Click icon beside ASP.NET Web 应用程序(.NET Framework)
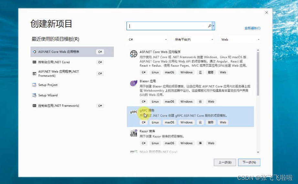298x184 pixels. point(34,74)
